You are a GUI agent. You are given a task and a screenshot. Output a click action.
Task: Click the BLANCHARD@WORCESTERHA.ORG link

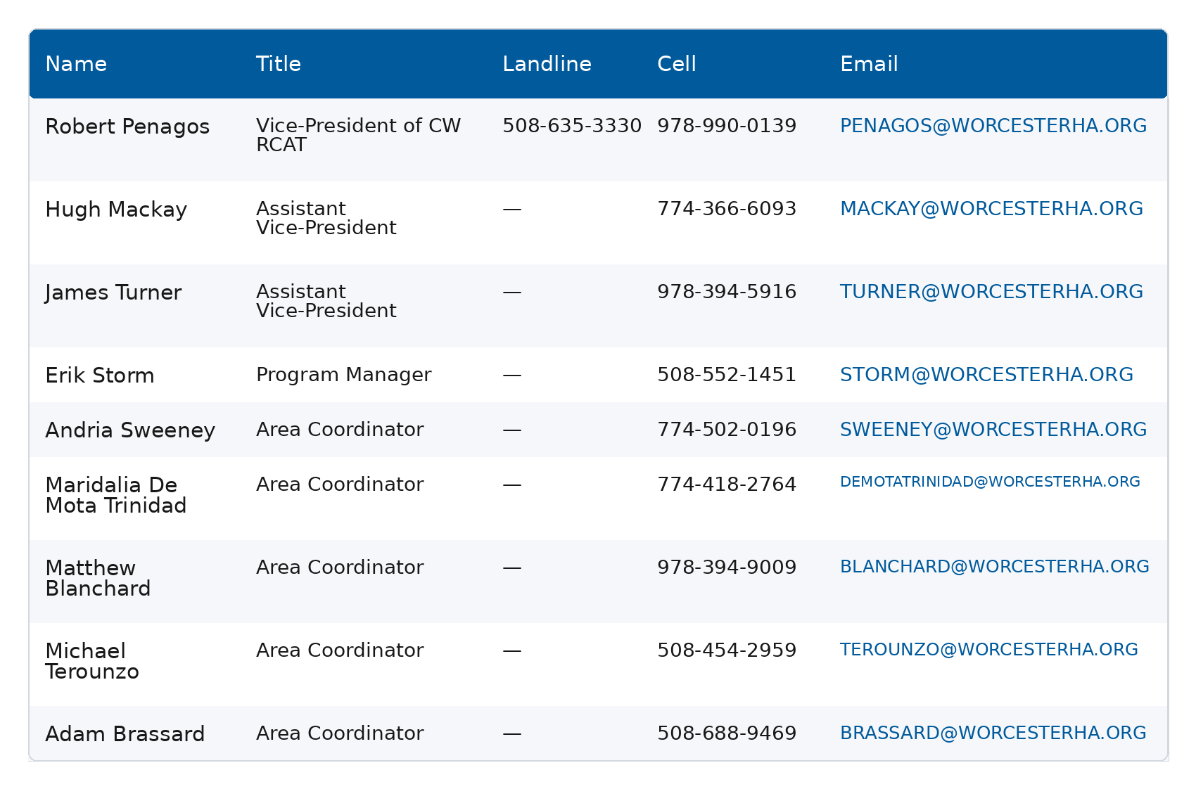pyautogui.click(x=994, y=567)
